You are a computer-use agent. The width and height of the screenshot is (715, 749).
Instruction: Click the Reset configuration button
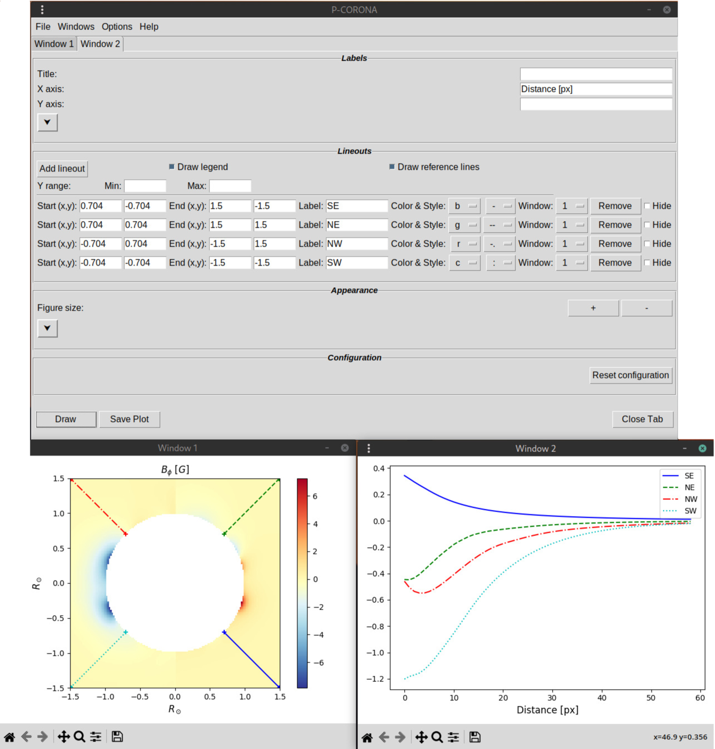[631, 376]
